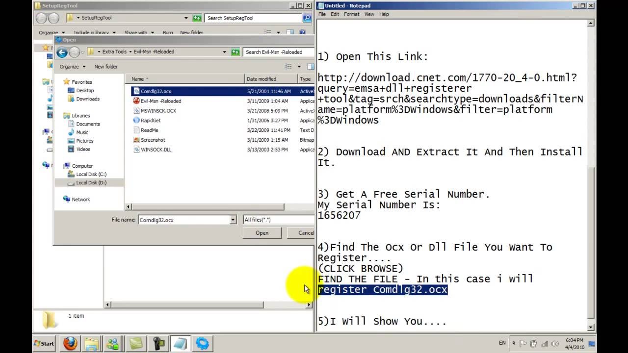Show hidden tray icons arrow
Viewport: 628px width, 353px height.
pos(513,343)
